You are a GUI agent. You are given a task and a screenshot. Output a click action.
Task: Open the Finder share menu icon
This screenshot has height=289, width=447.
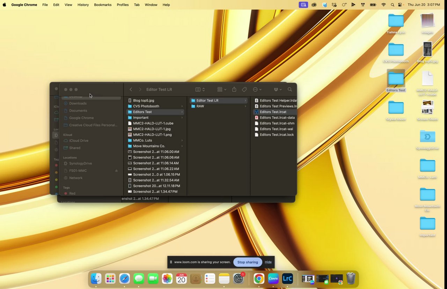coord(234,90)
